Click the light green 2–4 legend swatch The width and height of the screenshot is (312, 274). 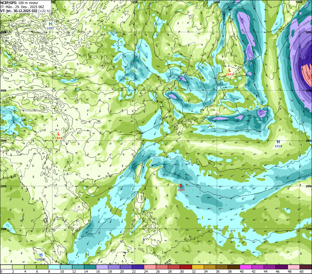pyautogui.click(x=18, y=267)
